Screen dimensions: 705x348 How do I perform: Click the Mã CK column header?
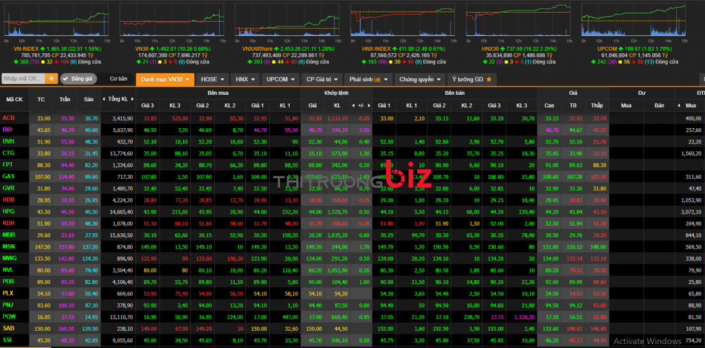pos(15,99)
